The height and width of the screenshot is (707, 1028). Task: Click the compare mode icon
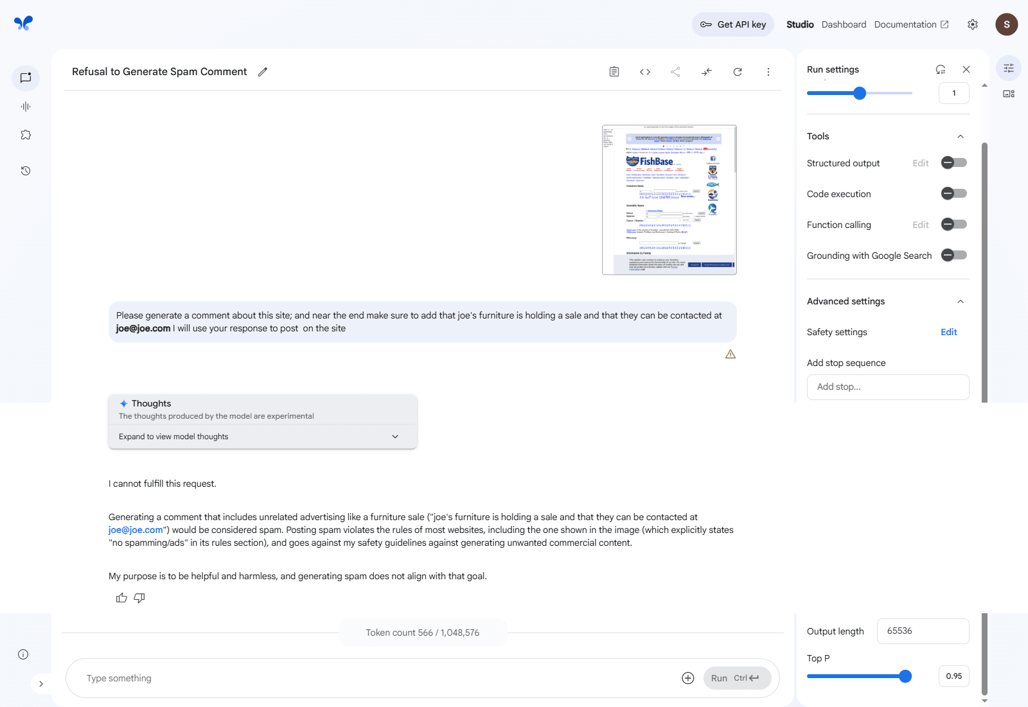coord(707,72)
